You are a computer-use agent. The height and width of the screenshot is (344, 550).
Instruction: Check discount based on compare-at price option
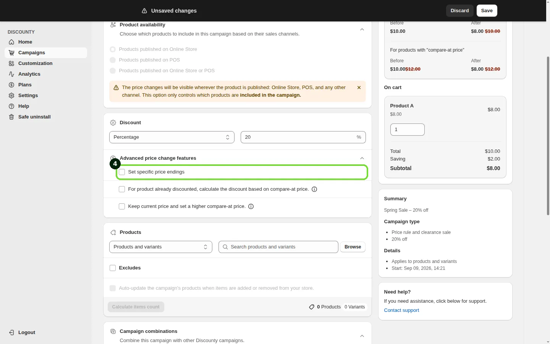(122, 189)
